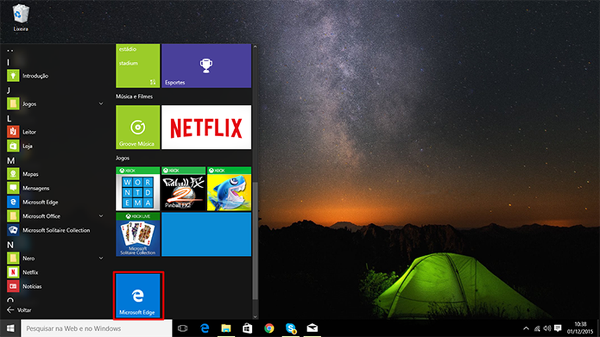Open the Recycle Bin (Lixeira) desktop icon
This screenshot has width=600, height=337.
[x=21, y=17]
